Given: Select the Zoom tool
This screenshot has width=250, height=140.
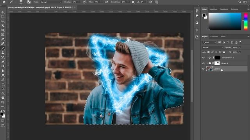Looking at the screenshot, I should coord(3,102).
